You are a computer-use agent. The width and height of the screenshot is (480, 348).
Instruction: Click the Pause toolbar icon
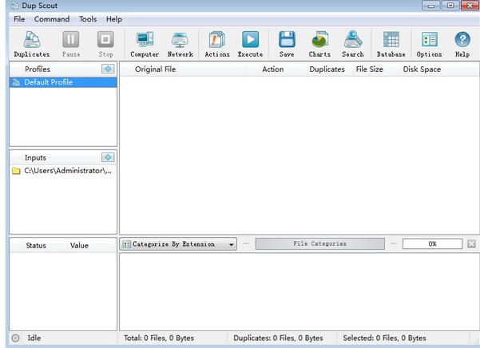[71, 44]
